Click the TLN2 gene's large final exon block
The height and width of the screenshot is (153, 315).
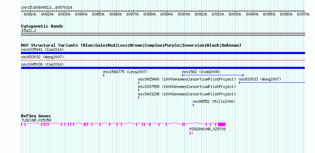click(x=222, y=124)
